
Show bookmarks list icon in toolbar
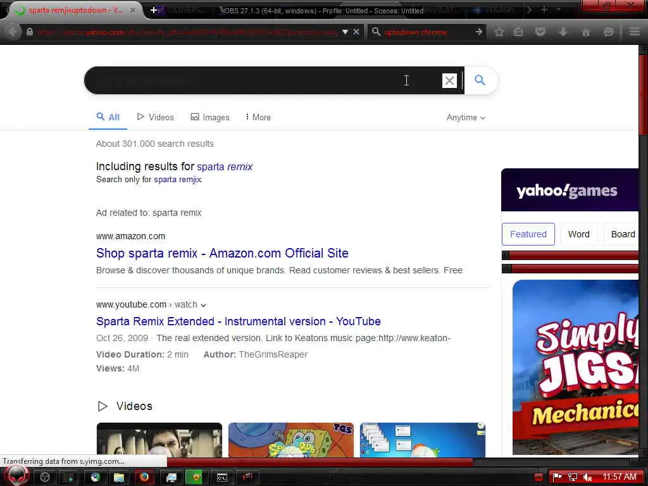[x=518, y=32]
